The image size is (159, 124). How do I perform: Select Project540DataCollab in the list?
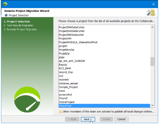tap(104, 27)
